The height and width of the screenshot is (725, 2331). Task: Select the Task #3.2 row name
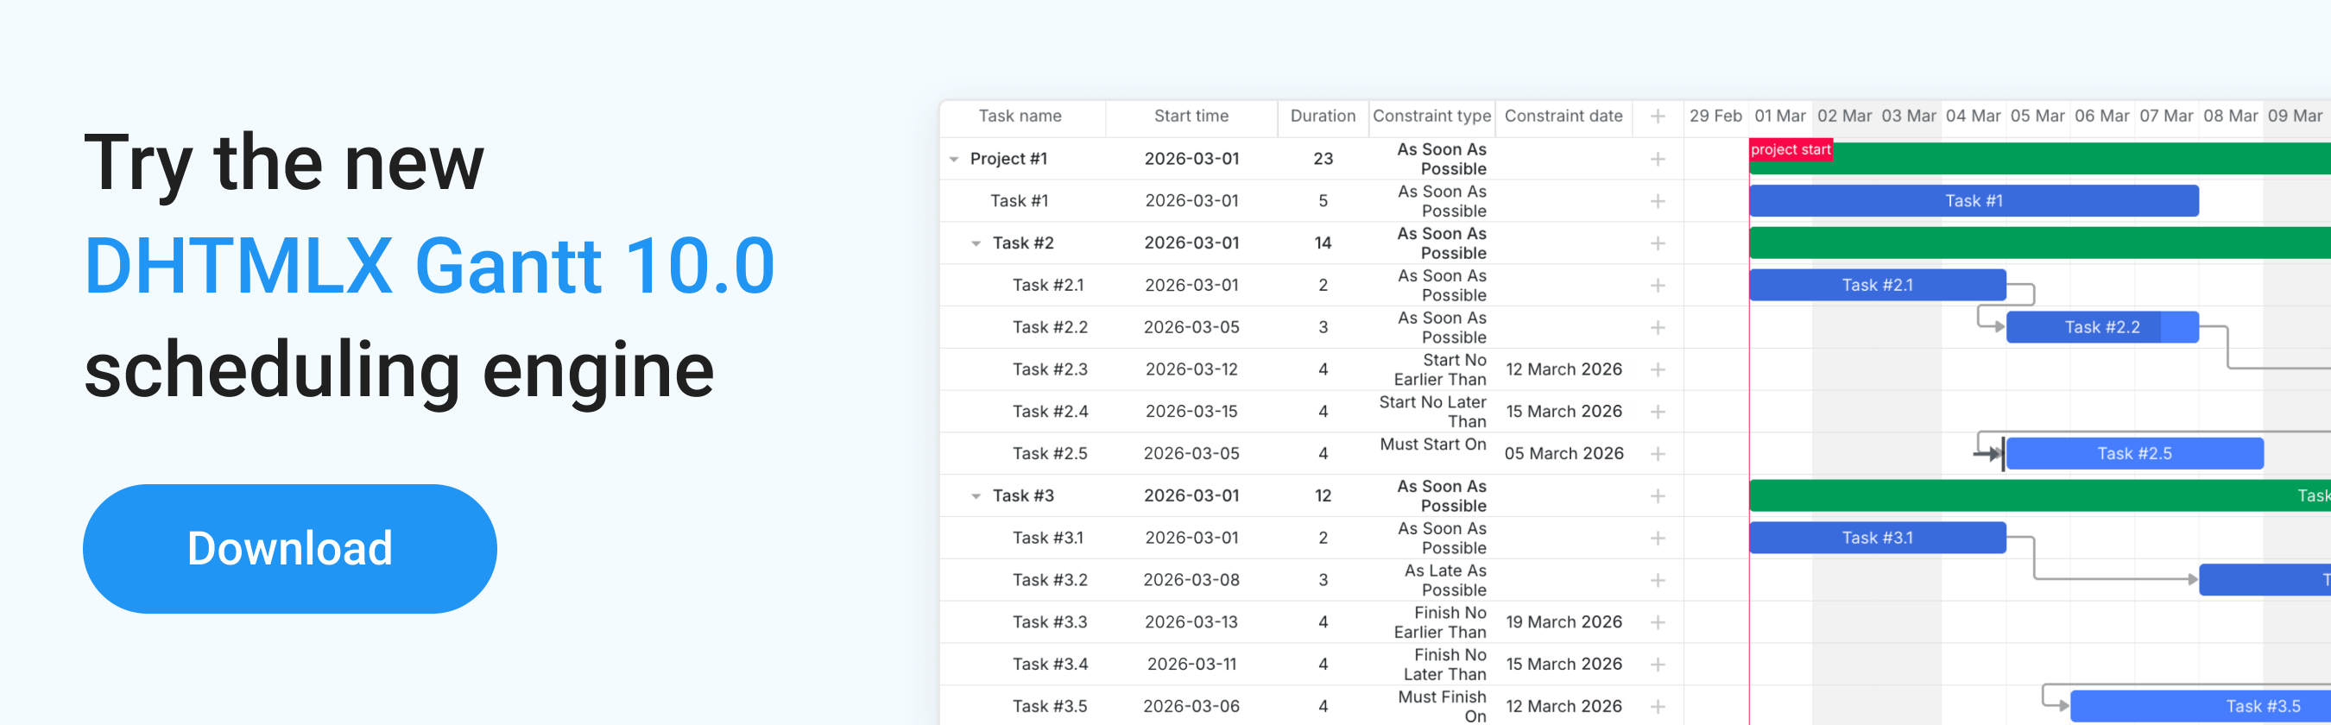point(1050,580)
